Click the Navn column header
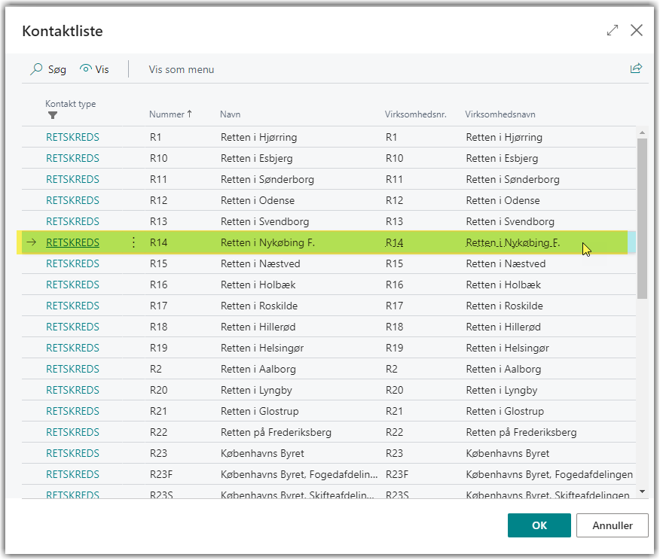This screenshot has height=560, width=660. (x=231, y=114)
